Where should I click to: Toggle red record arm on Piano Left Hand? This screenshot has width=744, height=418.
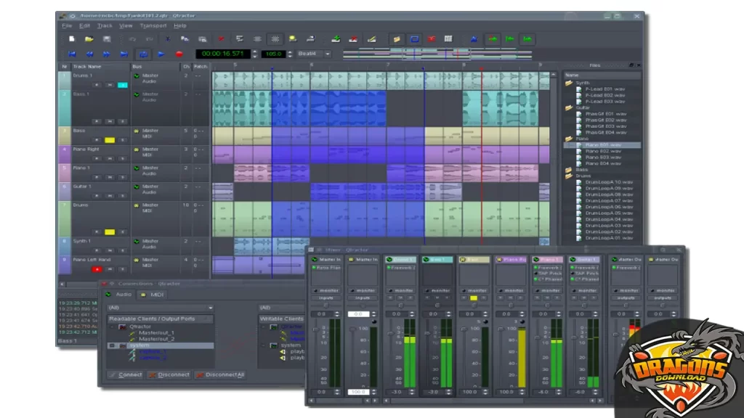pyautogui.click(x=97, y=269)
